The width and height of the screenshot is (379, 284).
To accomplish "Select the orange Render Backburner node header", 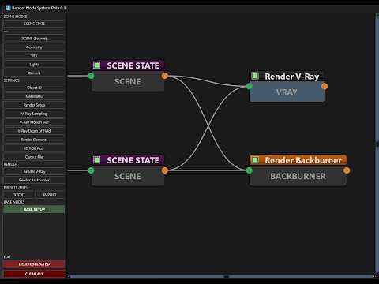I will [x=298, y=160].
